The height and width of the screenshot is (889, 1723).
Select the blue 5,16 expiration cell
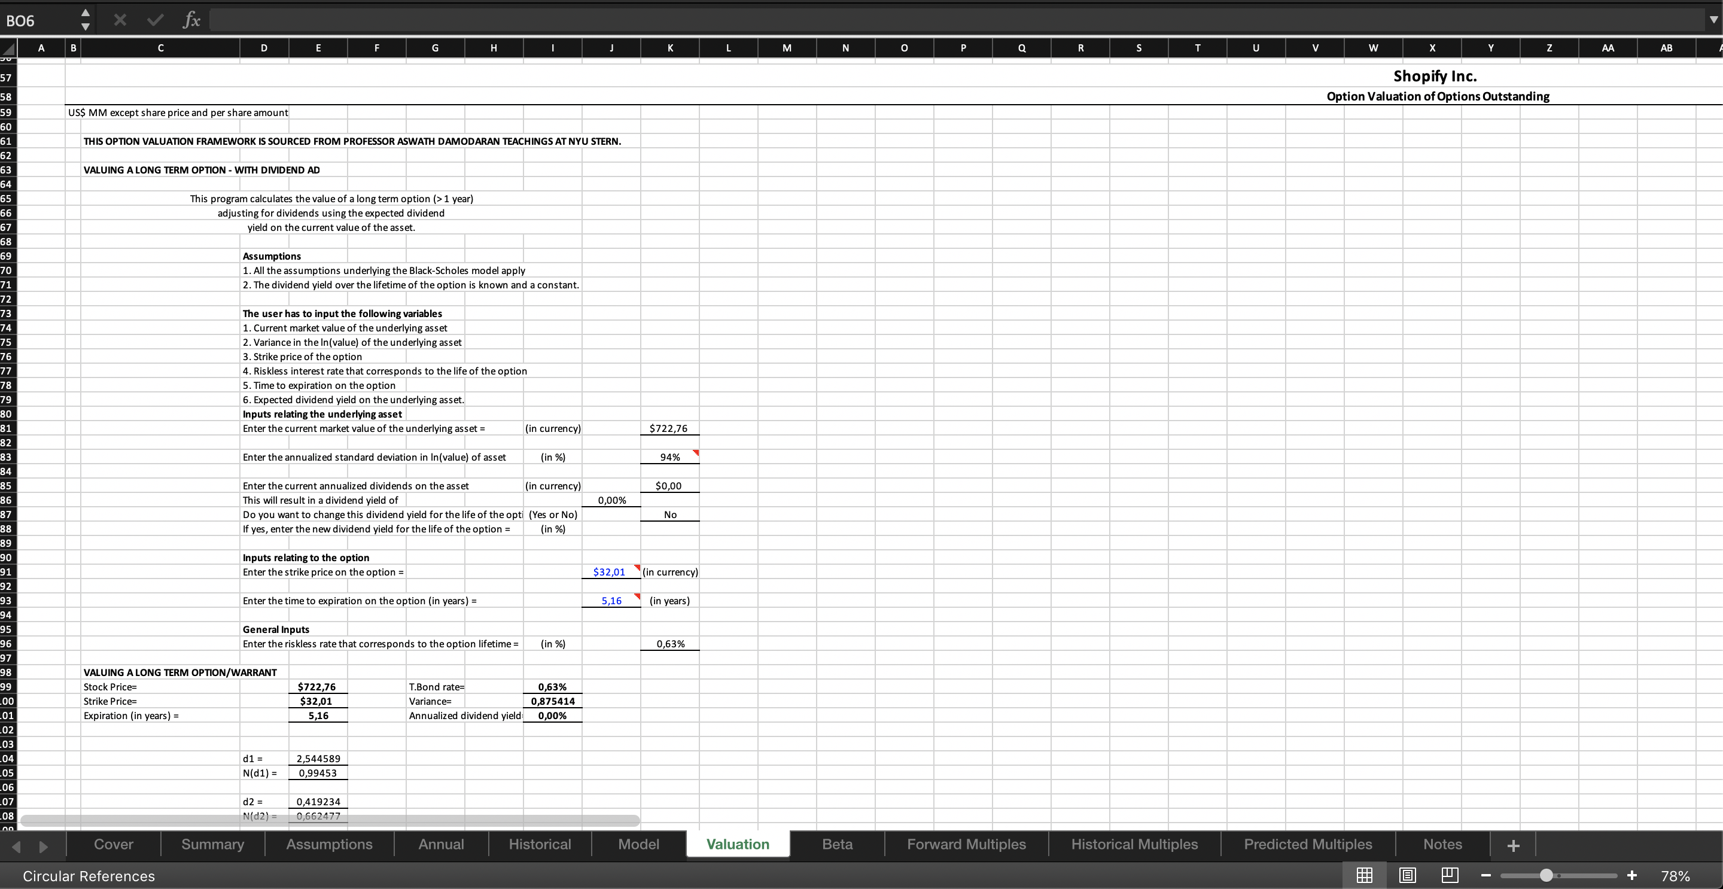pos(611,601)
